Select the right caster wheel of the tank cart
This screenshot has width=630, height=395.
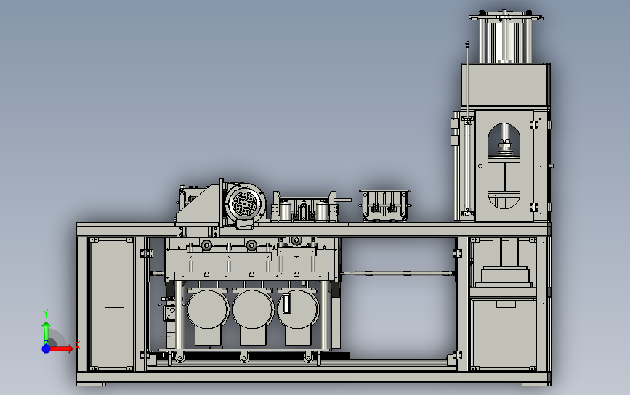(308, 357)
